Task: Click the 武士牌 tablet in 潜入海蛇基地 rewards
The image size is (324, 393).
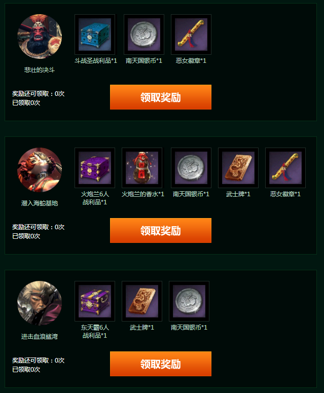Action: (238, 168)
